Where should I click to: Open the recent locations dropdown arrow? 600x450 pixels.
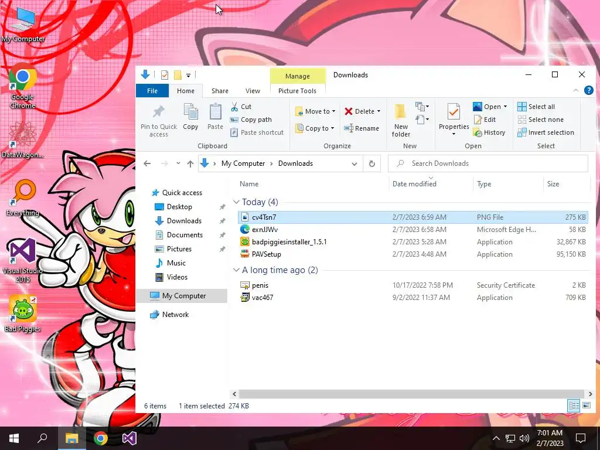tap(178, 163)
